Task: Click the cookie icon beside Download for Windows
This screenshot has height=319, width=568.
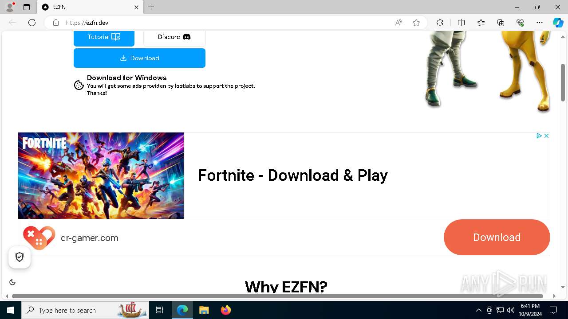Action: pos(79,85)
